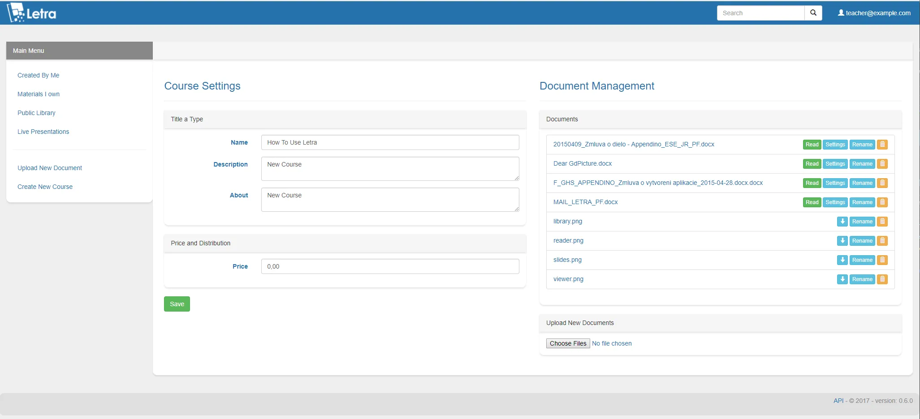This screenshot has width=920, height=419.
Task: Delete 20150409_Zmluva o dielo document
Action: point(882,145)
